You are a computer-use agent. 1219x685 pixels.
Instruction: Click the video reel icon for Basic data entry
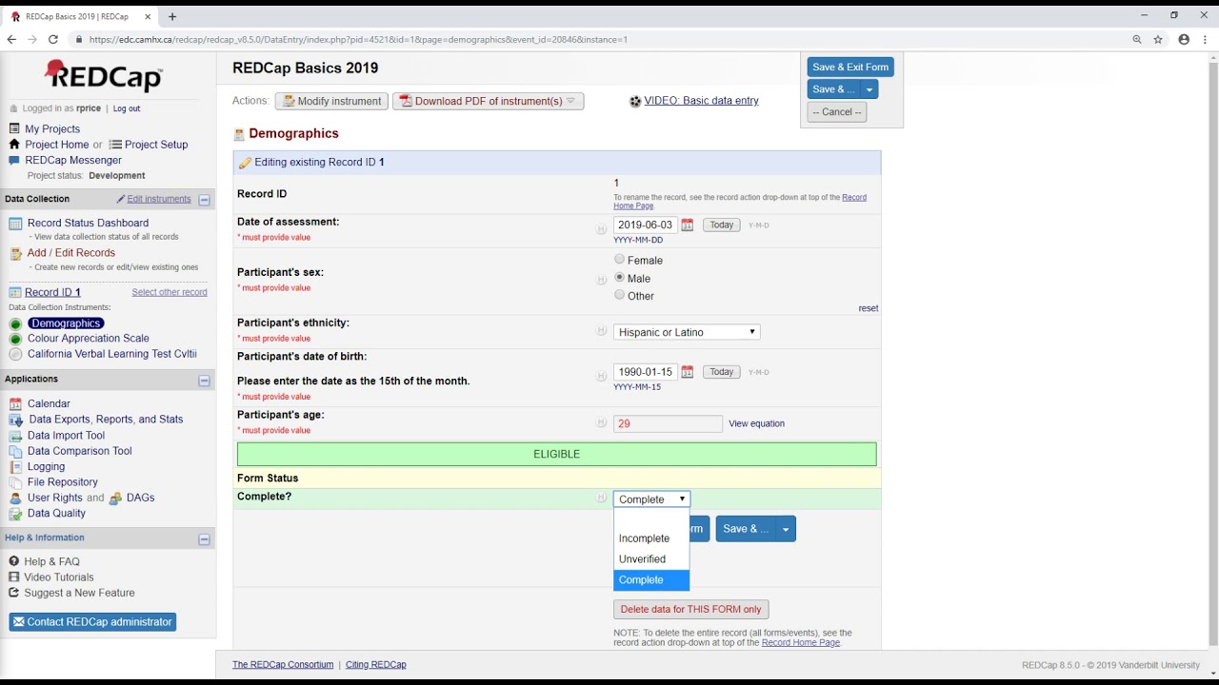point(635,101)
